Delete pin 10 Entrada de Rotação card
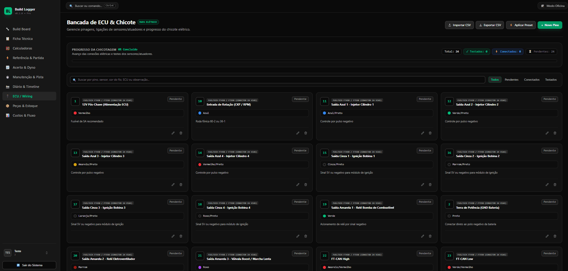 pos(306,133)
